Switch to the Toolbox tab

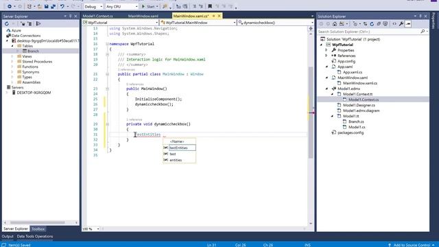(x=38, y=228)
